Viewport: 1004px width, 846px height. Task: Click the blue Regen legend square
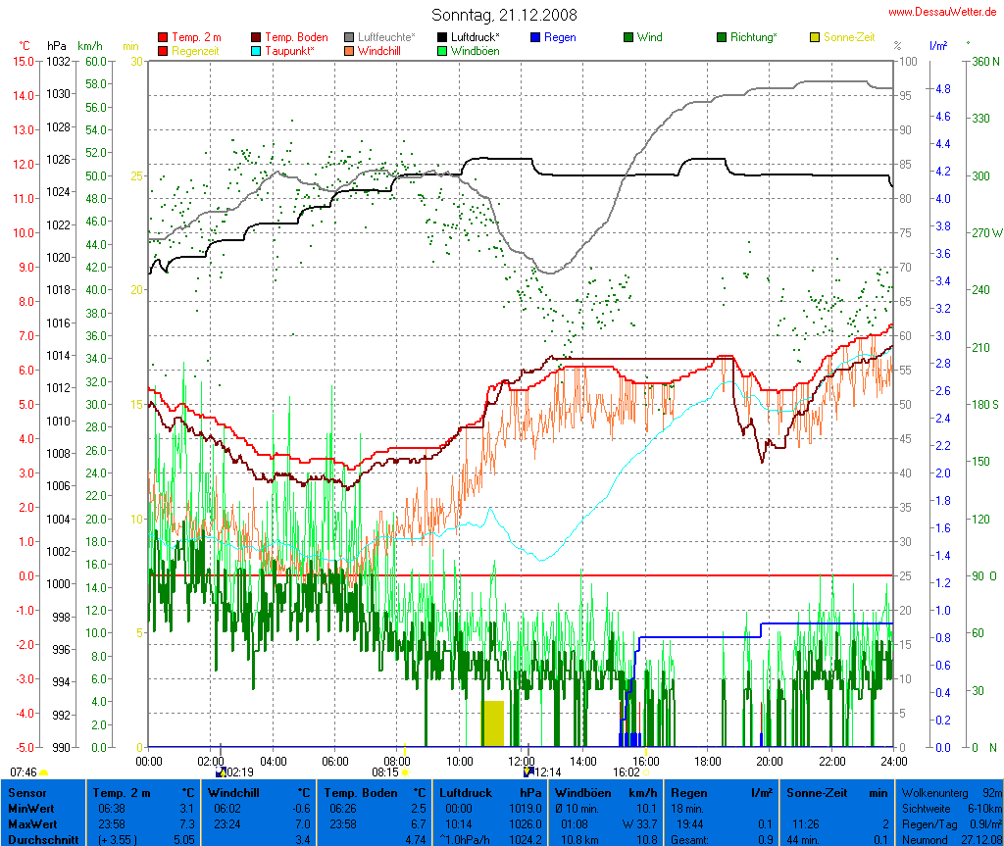(536, 37)
